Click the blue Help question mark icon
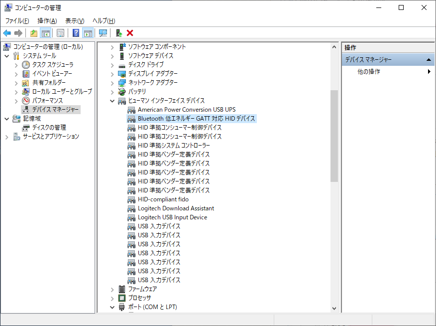The image size is (436, 326). 76,33
